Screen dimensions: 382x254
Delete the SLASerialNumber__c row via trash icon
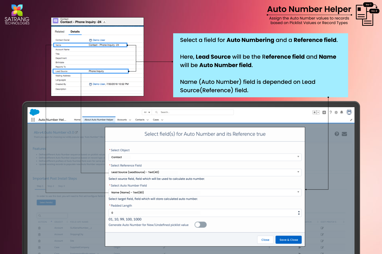tap(39, 228)
